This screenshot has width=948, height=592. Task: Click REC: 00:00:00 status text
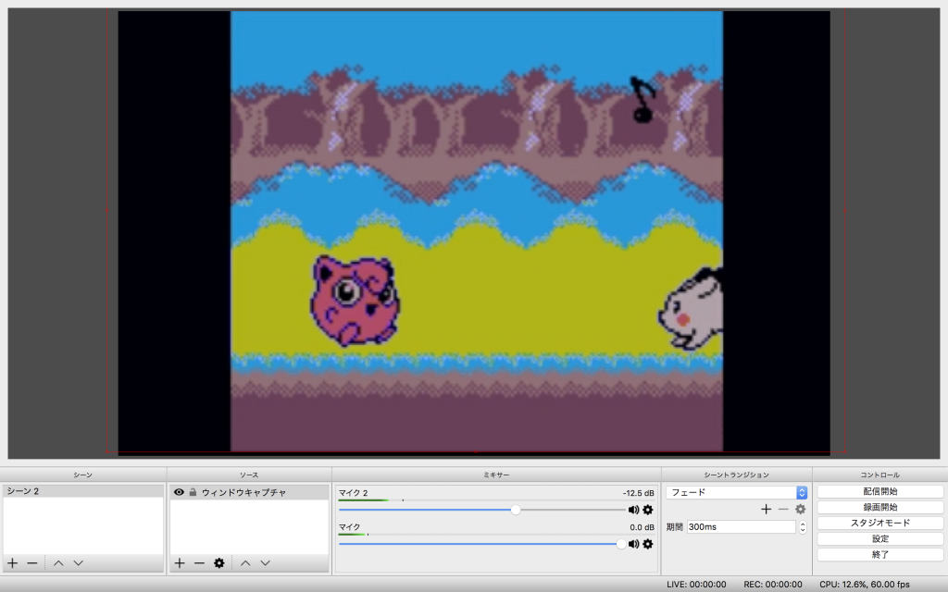[x=773, y=585]
